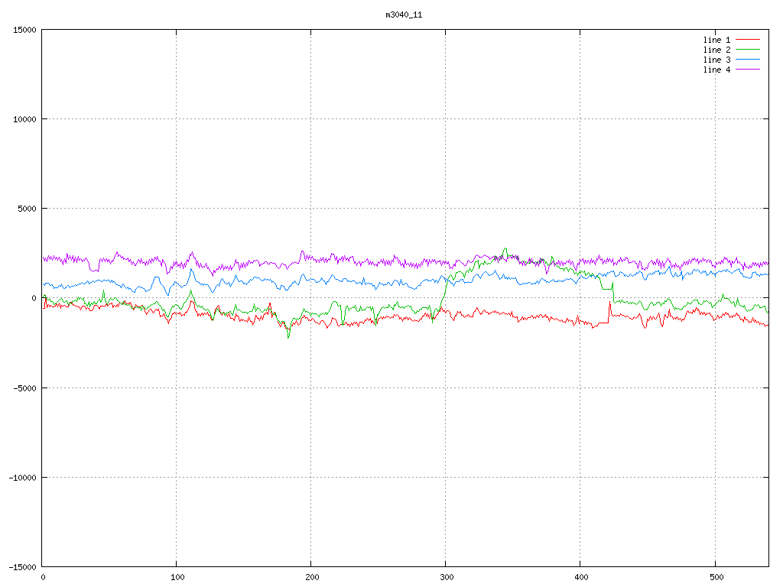
Task: Click the green line 2 legend swatch
Action: point(748,50)
